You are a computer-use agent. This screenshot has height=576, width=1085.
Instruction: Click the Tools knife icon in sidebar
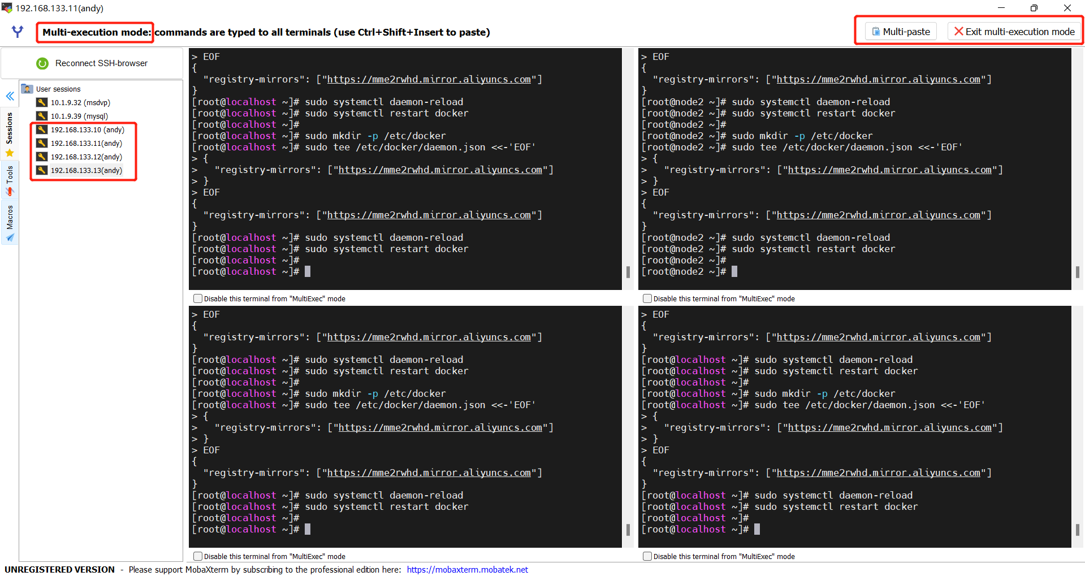pos(10,191)
